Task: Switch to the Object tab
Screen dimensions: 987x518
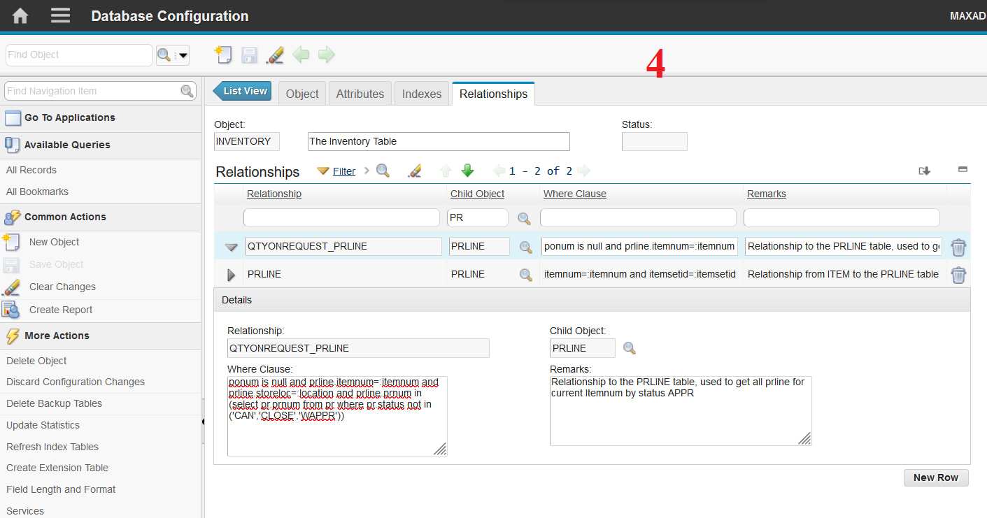Action: [302, 94]
